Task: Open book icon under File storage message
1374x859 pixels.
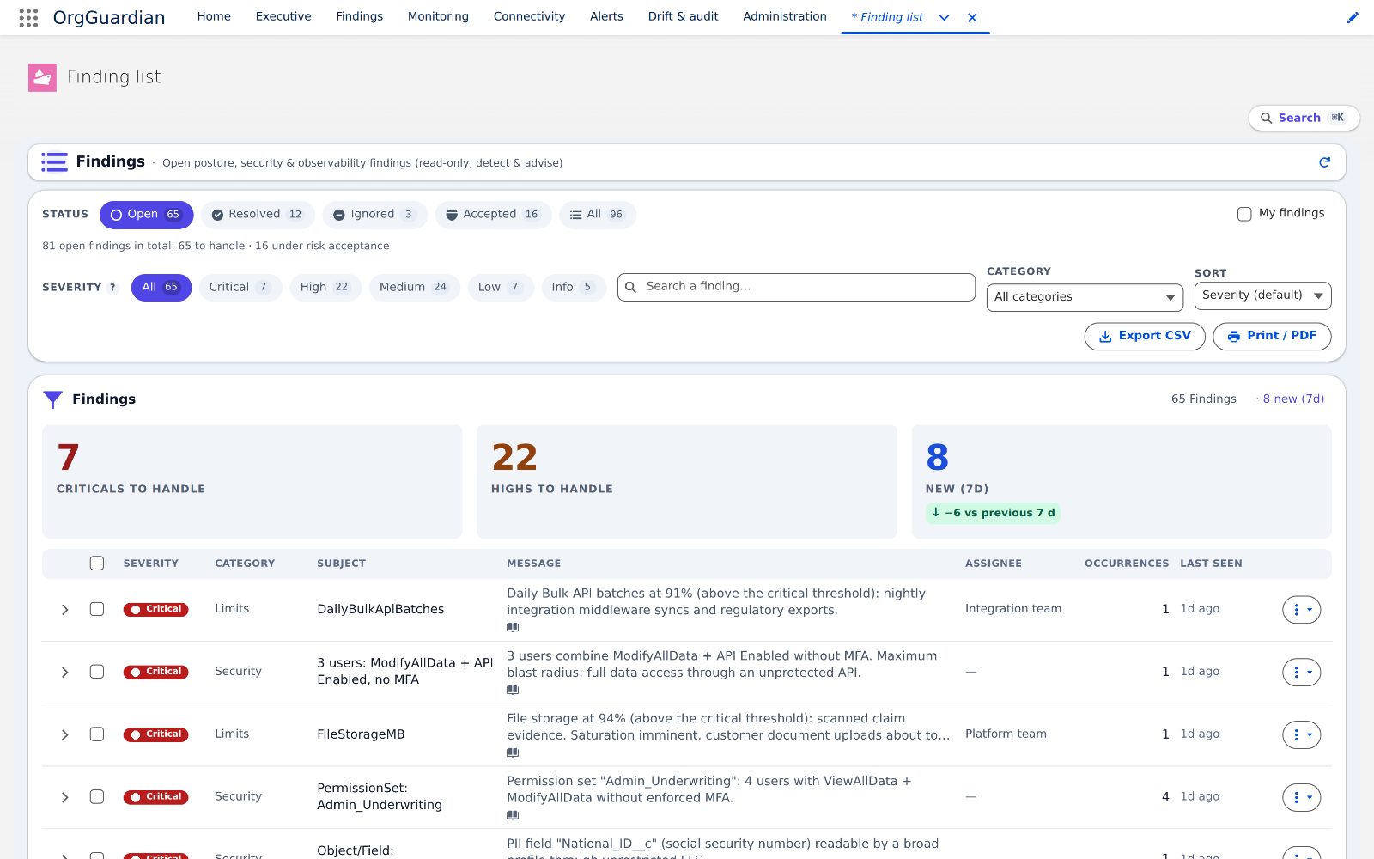Action: pyautogui.click(x=513, y=752)
